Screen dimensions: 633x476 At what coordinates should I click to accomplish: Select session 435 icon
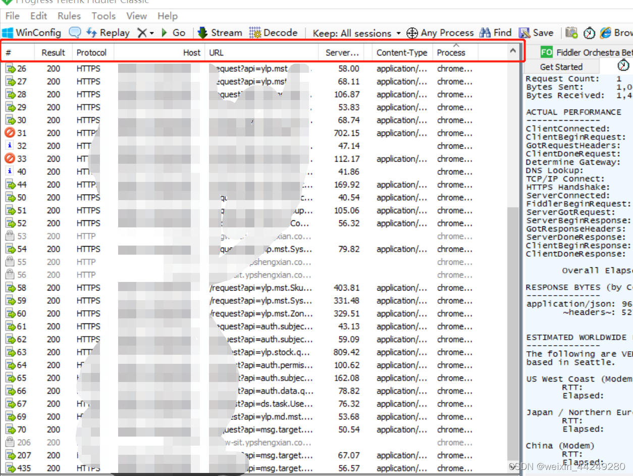[x=10, y=468]
